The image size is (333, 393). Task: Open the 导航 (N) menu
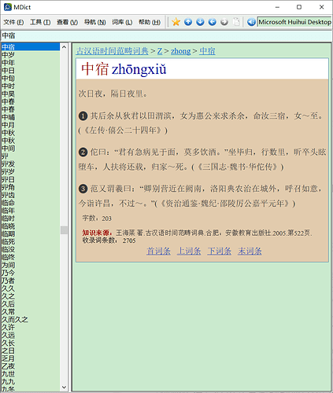pos(94,22)
